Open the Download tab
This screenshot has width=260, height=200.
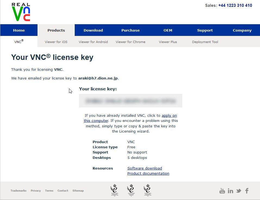[93, 30]
